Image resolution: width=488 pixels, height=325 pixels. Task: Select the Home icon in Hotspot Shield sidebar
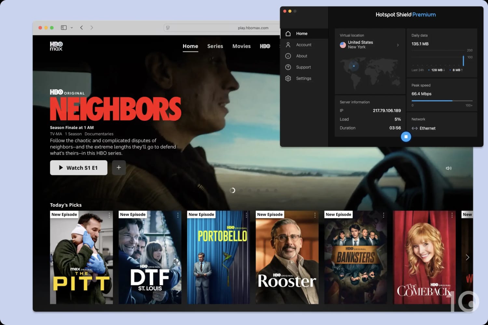point(288,33)
